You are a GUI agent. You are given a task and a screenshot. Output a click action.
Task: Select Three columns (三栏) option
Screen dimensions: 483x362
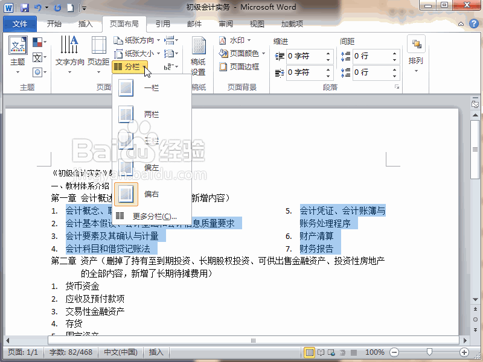(x=152, y=141)
